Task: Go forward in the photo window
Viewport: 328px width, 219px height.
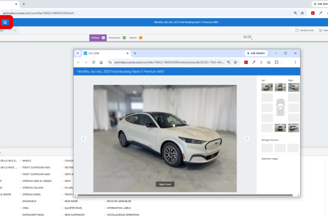Action: click(x=86, y=62)
